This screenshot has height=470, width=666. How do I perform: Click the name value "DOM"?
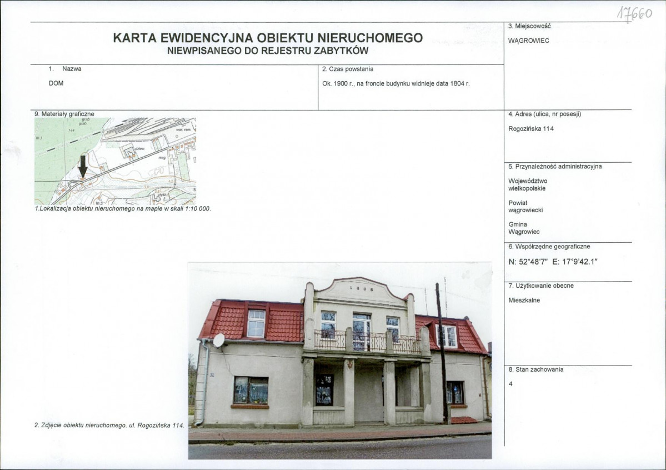(x=56, y=83)
